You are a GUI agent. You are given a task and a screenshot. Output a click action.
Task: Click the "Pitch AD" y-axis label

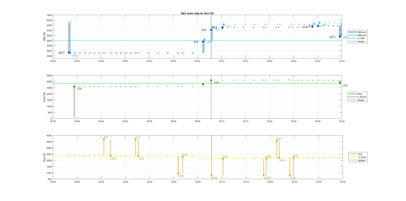pyautogui.click(x=44, y=97)
